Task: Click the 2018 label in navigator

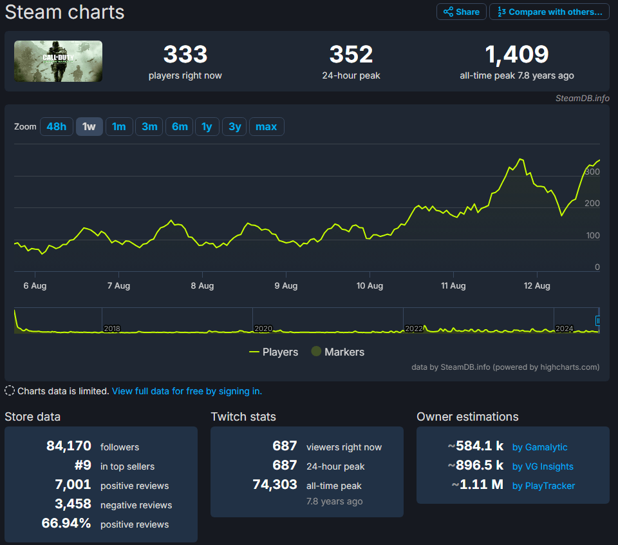Action: (112, 329)
